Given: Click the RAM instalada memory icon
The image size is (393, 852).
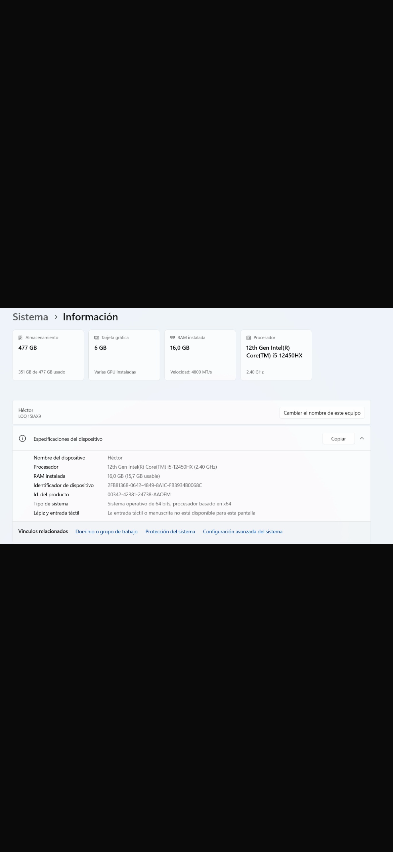Looking at the screenshot, I should click(x=173, y=338).
